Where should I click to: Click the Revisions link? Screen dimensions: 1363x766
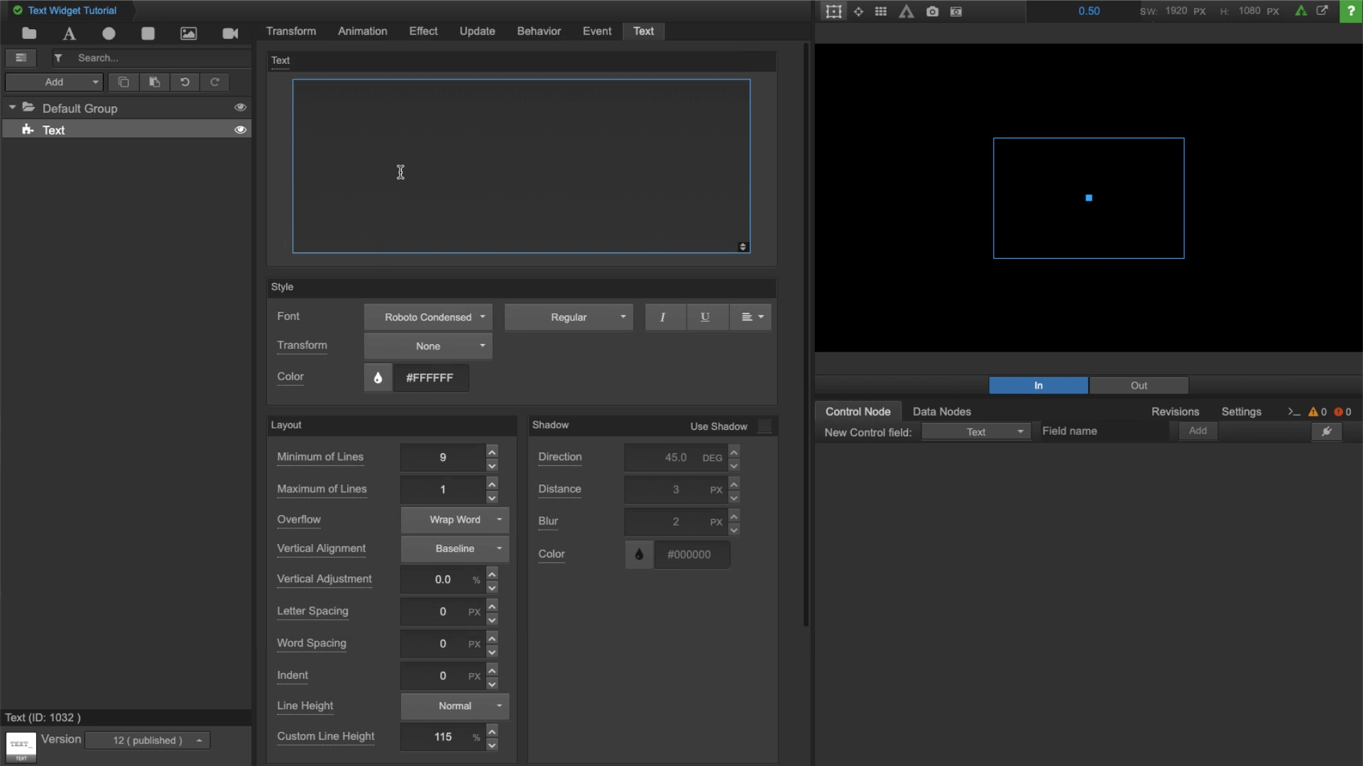[x=1175, y=411]
